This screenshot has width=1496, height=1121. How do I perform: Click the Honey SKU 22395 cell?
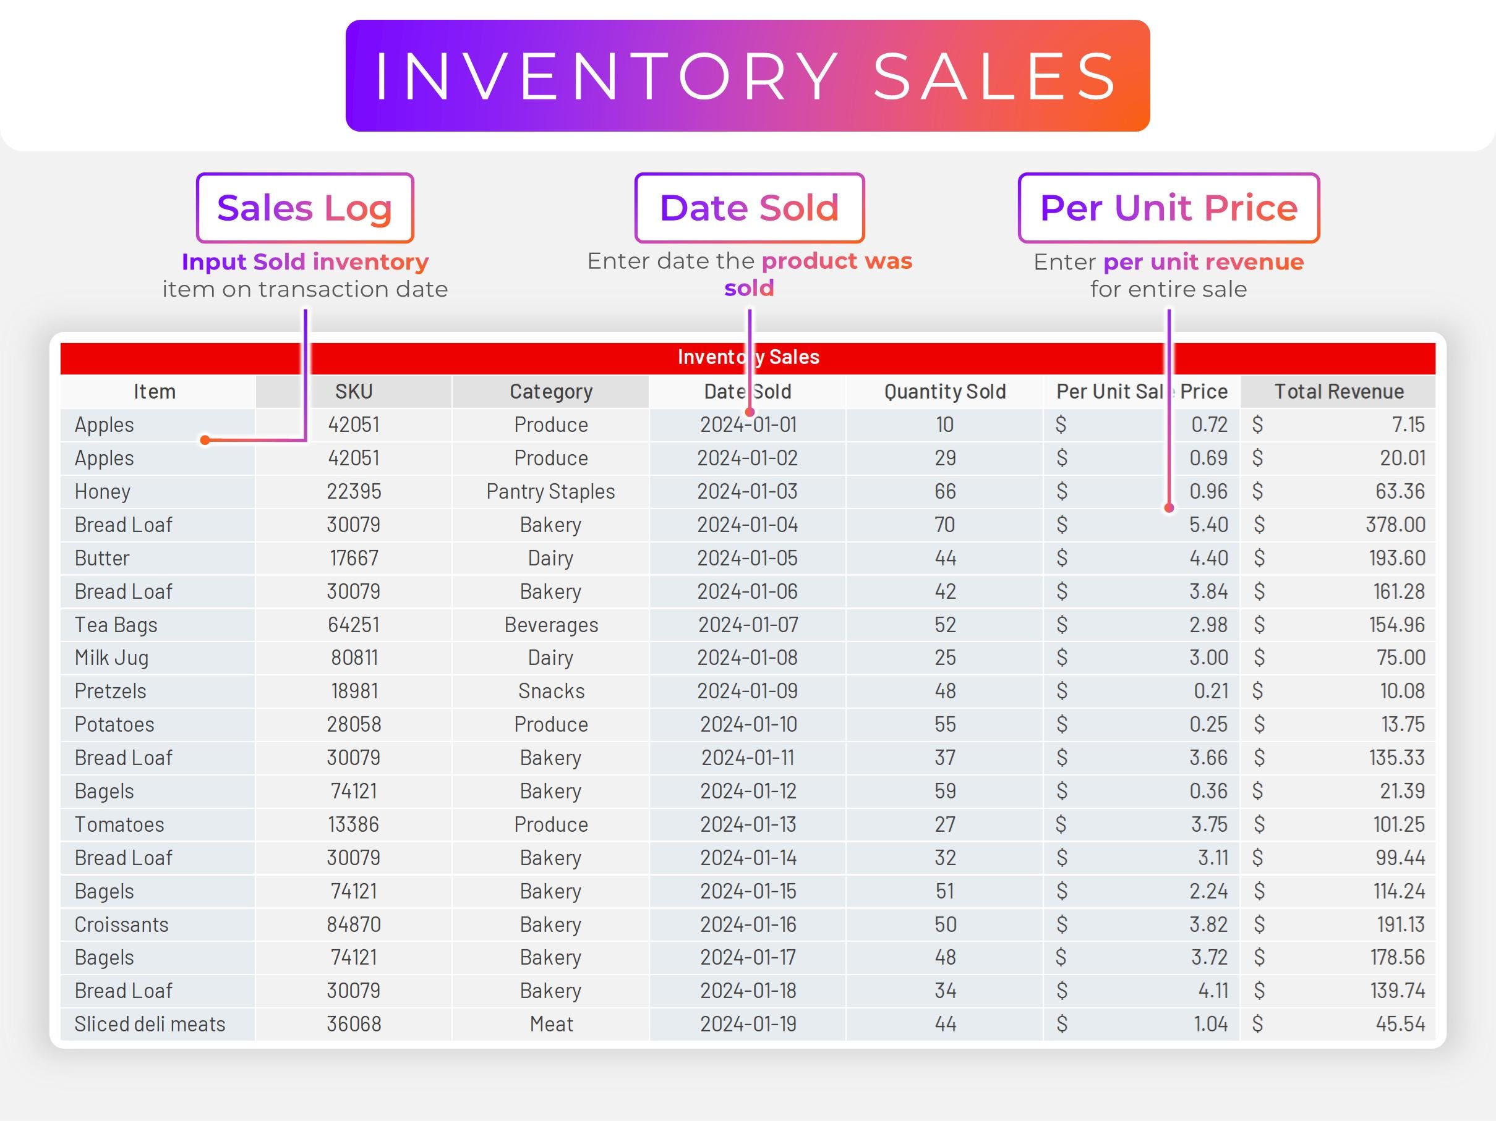(x=353, y=491)
